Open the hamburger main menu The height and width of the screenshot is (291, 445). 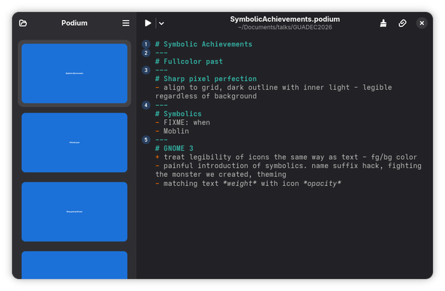pos(126,23)
